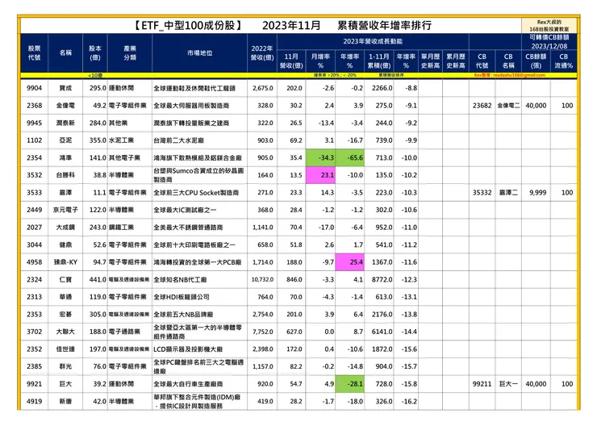Select CB name cell 巨大一
597x422 pixels.
coord(508,384)
